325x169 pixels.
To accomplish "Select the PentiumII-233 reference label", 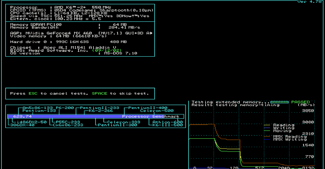I will click(99, 108).
